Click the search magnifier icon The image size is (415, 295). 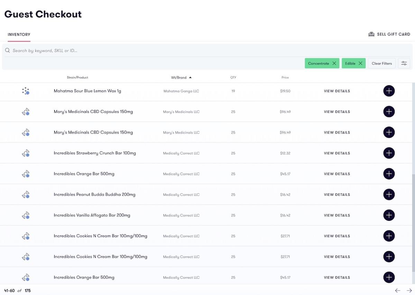(7, 50)
